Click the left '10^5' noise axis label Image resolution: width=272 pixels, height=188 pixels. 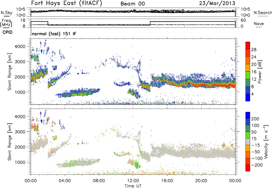(x=21, y=10)
